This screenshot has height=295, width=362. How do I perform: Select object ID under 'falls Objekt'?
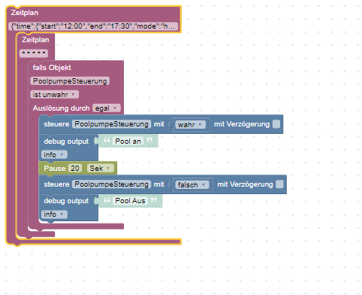70,81
